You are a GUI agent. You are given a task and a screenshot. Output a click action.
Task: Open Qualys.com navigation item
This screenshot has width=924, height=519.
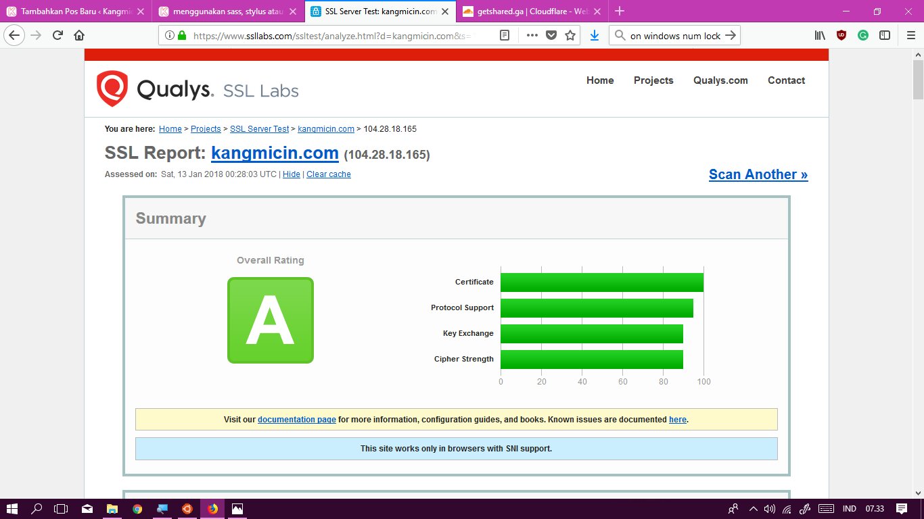click(x=720, y=80)
